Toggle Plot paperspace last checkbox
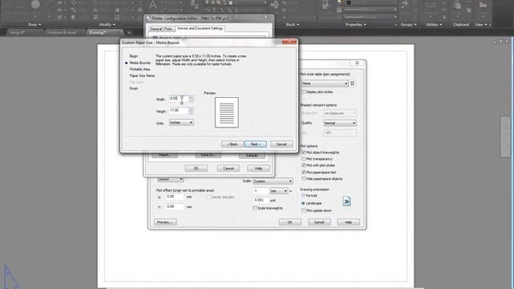Screen dimensions: 514x289 point(304,172)
